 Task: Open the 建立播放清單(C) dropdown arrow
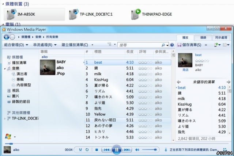pyautogui.click(x=93, y=45)
